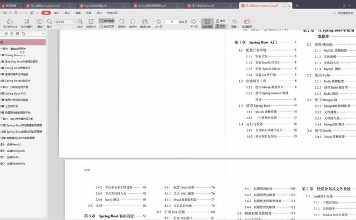Toggle 连续阅读 continuous reading mode

[x=207, y=23]
